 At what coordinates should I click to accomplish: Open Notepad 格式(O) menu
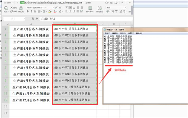coord(123,33)
